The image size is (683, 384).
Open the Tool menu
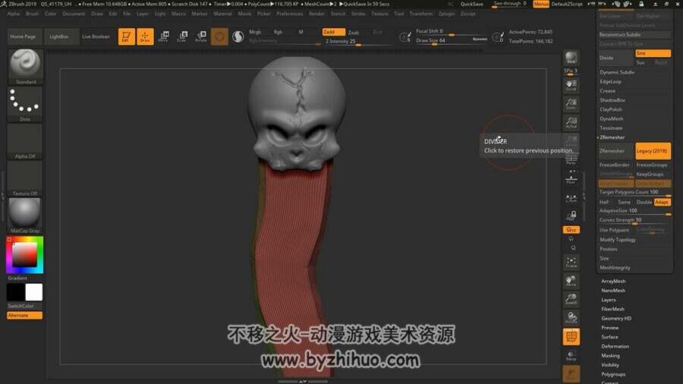coord(398,14)
